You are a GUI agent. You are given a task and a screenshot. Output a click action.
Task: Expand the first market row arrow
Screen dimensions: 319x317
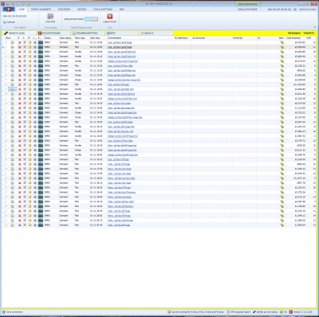click(x=6, y=42)
